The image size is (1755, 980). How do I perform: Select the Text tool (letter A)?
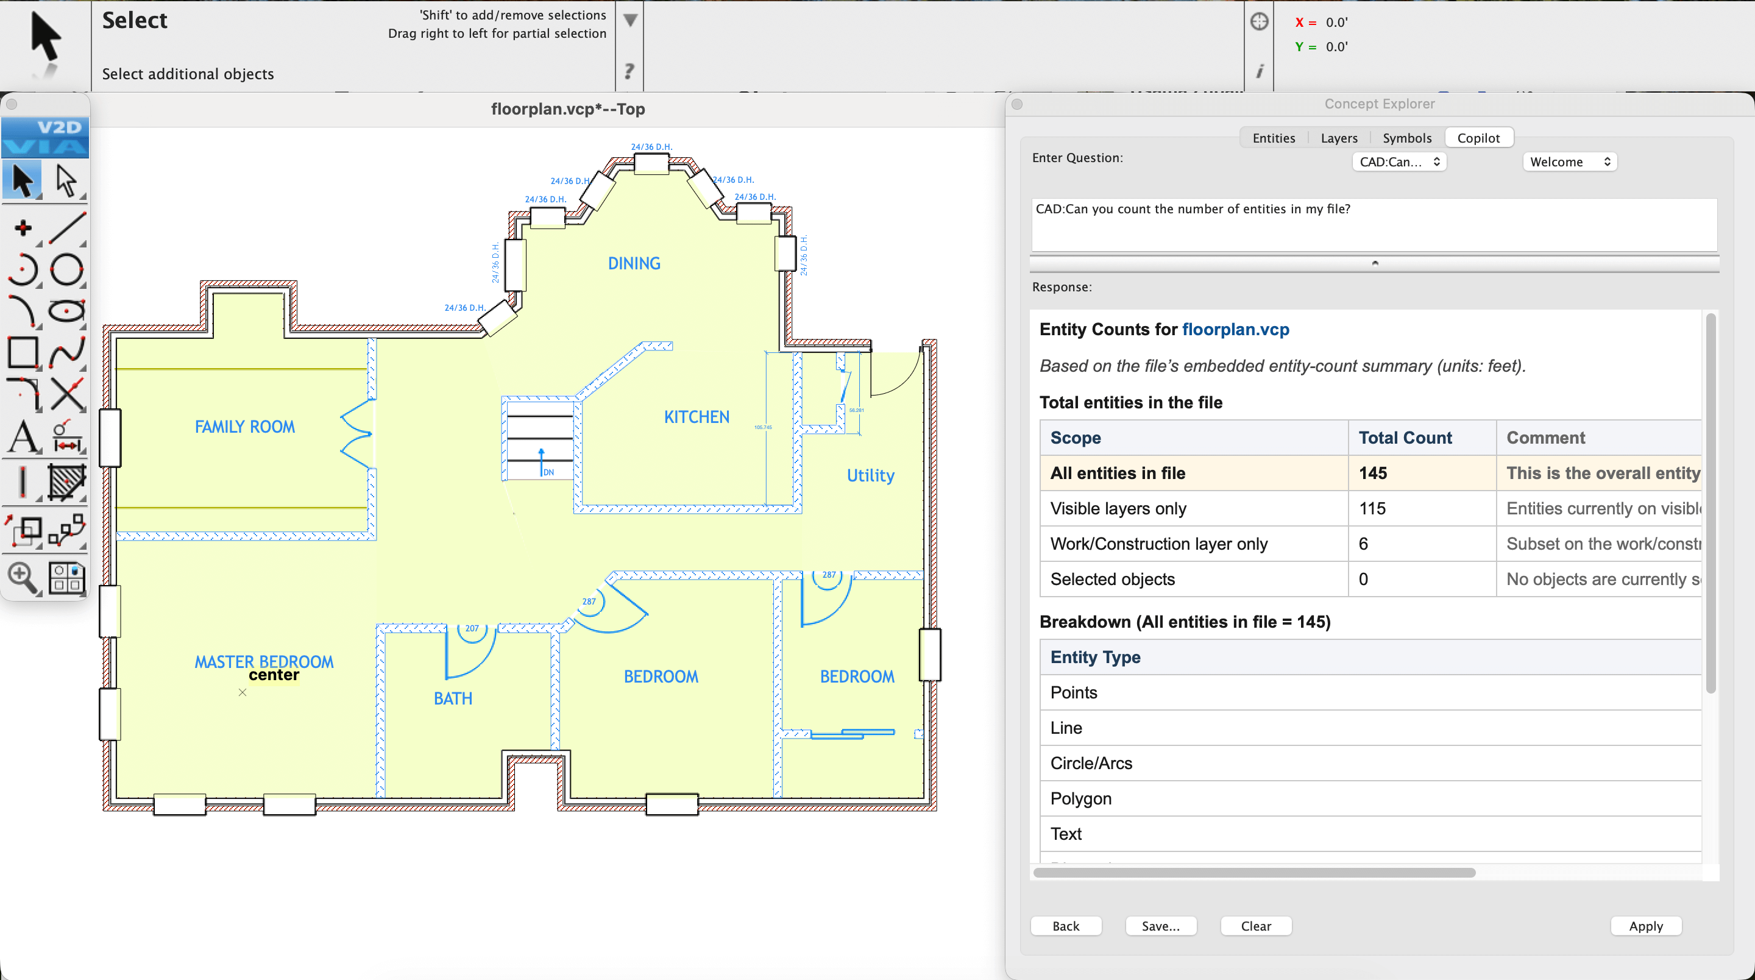(x=24, y=436)
